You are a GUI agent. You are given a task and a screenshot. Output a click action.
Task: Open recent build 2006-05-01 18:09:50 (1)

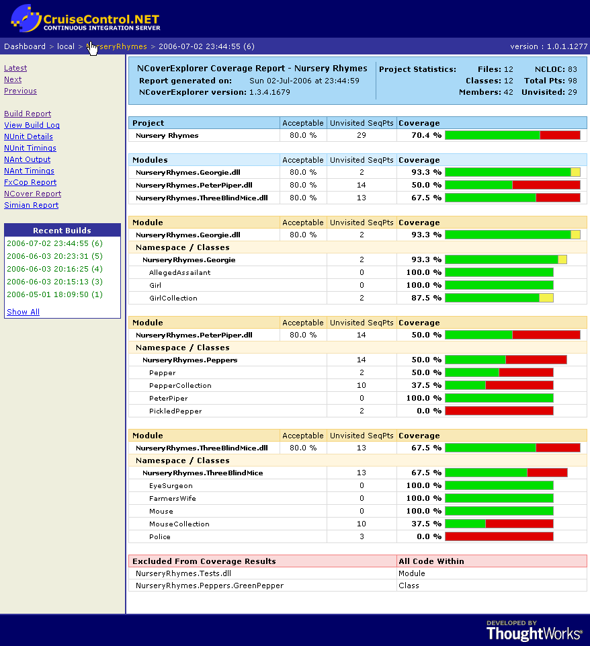[x=54, y=294]
